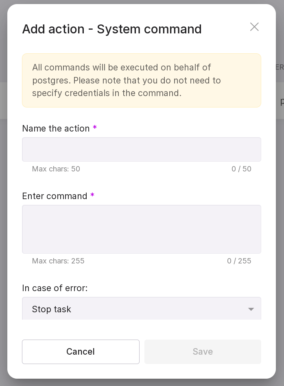Screen dimensions: 284x386
Task: Click the 'Max chars: 50' hint text
Action: click(56, 169)
